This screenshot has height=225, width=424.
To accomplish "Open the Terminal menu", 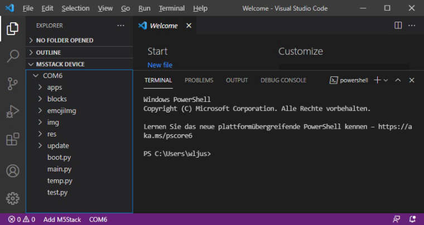I will (x=172, y=8).
